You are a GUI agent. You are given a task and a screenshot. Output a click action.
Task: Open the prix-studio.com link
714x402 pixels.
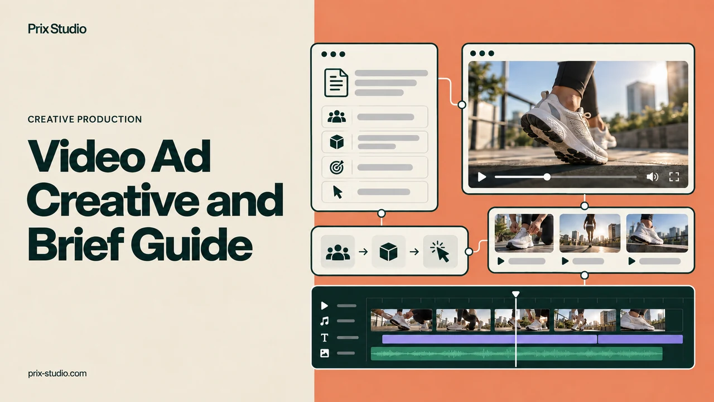pos(57,374)
